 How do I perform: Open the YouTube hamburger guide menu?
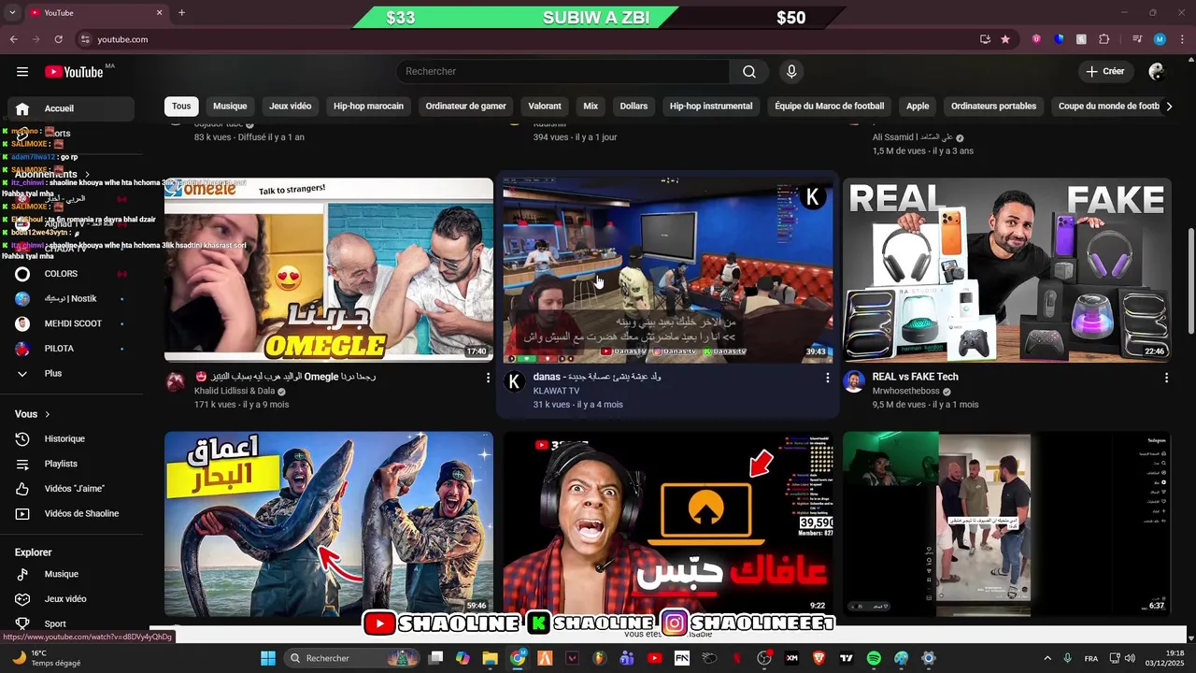[22, 72]
